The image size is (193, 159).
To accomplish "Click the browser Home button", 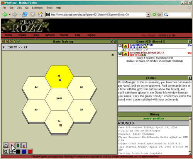I will tap(41, 15).
